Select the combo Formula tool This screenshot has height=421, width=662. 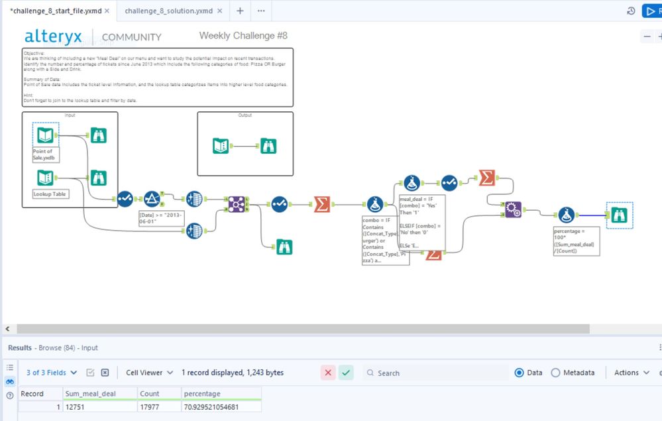coord(375,204)
